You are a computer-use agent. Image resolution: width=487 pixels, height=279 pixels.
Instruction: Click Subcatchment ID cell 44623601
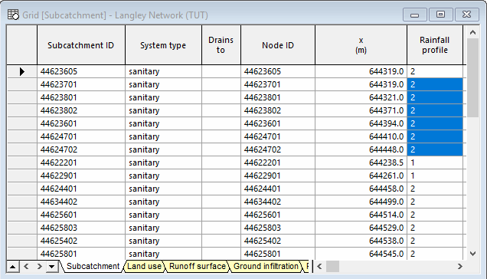(81, 124)
